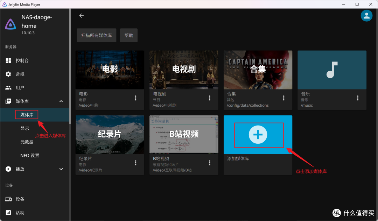The width and height of the screenshot is (378, 221).
Task: Click the 控制台 dashboard grid icon
Action: click(x=8, y=60)
